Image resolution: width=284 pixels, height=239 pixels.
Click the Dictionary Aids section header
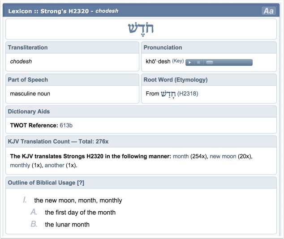click(29, 111)
